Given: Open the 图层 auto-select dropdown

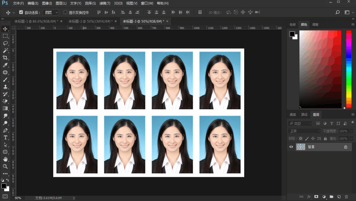Looking at the screenshot, I should tap(51, 13).
